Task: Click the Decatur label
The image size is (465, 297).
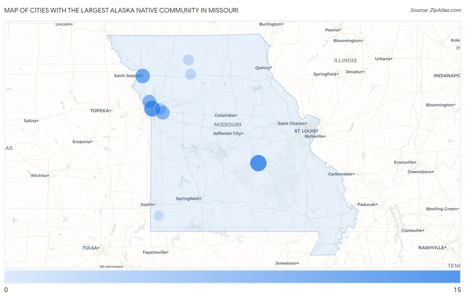Action: 354,72
